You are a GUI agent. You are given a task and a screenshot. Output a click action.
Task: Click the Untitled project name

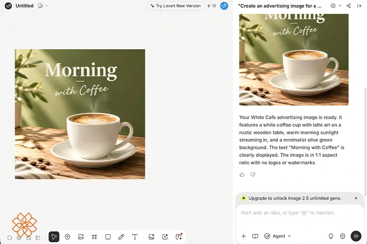(x=24, y=6)
